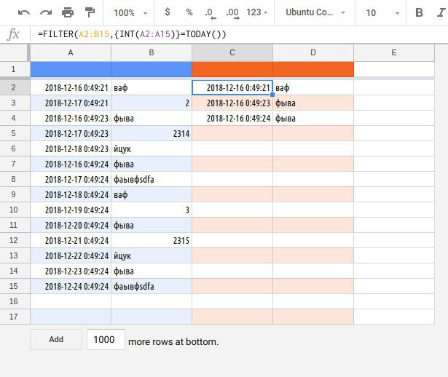This screenshot has width=448, height=377.
Task: Open the 100% zoom dropdown
Action: coord(130,13)
